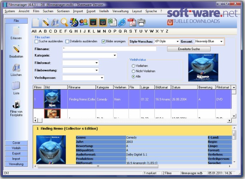Open the Style-Vorschau XP-Style dropdown
The width and height of the screenshot is (245, 179).
pos(178,42)
